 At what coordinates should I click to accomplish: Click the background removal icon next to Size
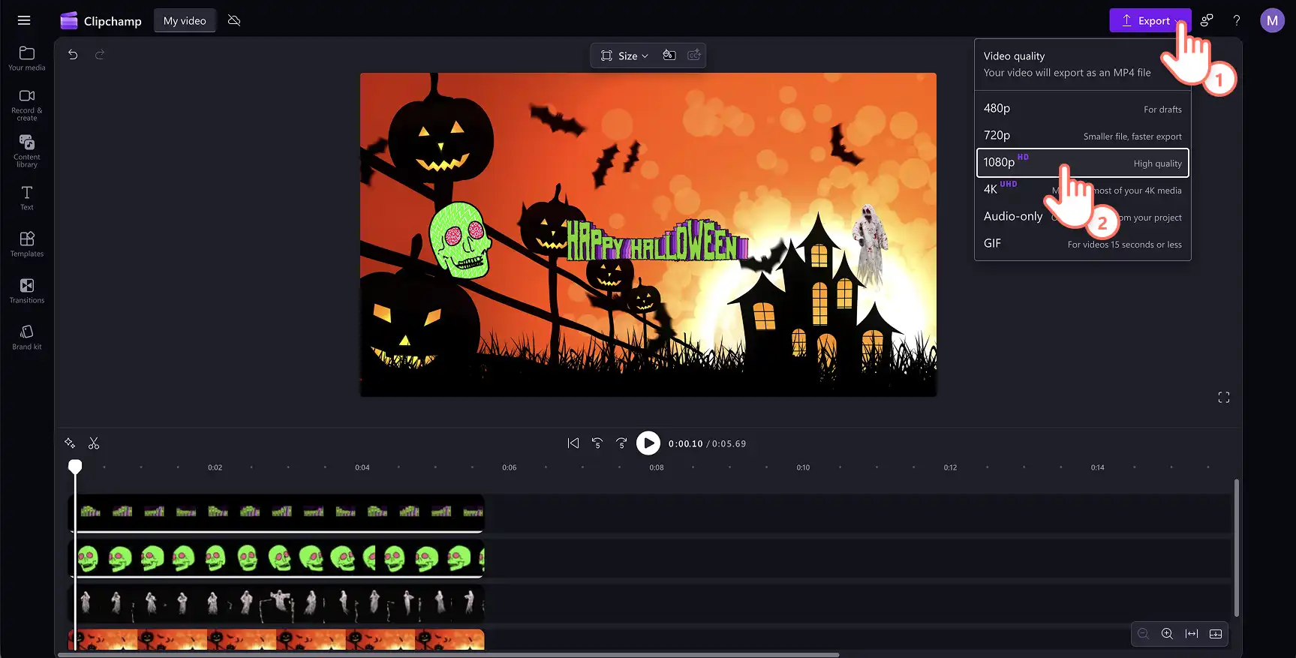coord(669,55)
